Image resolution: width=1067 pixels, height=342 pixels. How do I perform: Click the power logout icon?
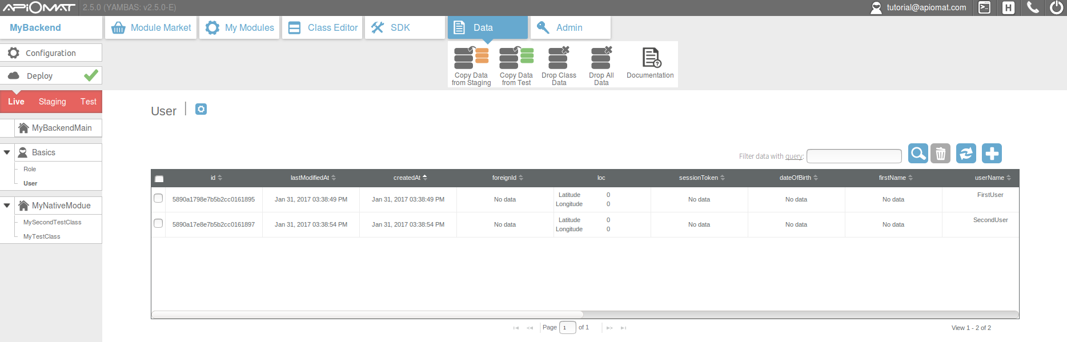click(x=1057, y=7)
